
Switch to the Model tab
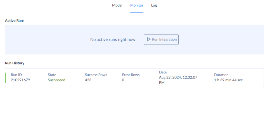pyautogui.click(x=117, y=5)
